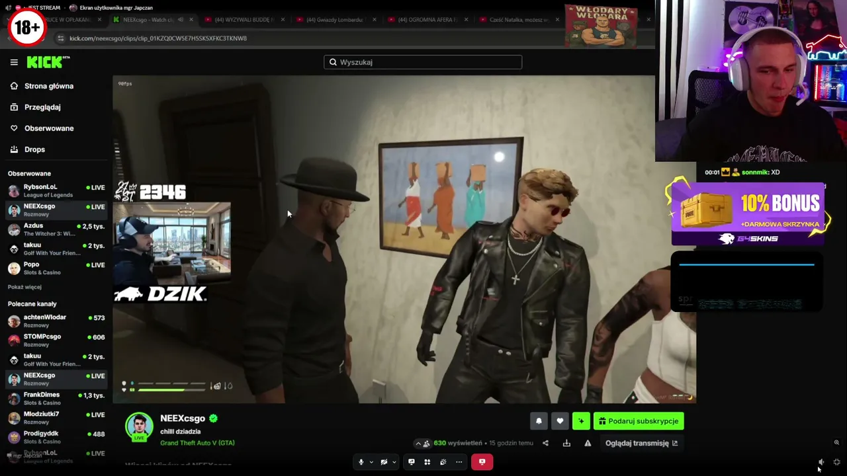Open the Kick hamburger sidebar menu
The width and height of the screenshot is (847, 476).
(x=14, y=62)
